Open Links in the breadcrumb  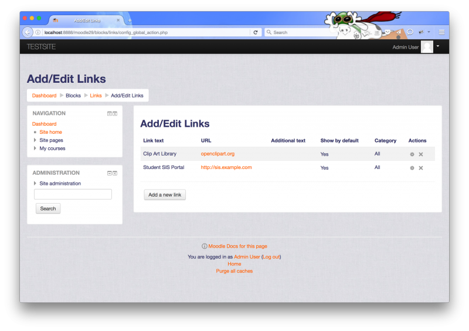coord(96,96)
